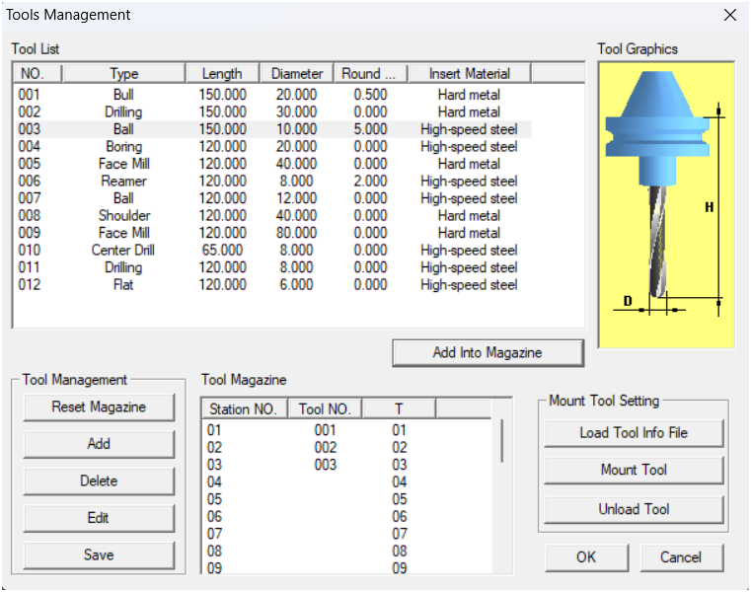Click Reset Magazine button
The image size is (751, 592).
click(x=99, y=407)
